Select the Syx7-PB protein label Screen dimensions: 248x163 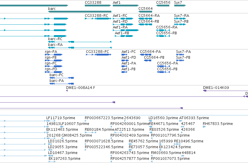[183, 58]
